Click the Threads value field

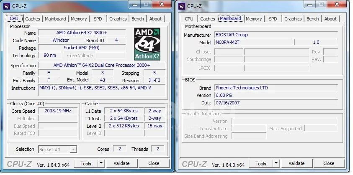[158, 149]
